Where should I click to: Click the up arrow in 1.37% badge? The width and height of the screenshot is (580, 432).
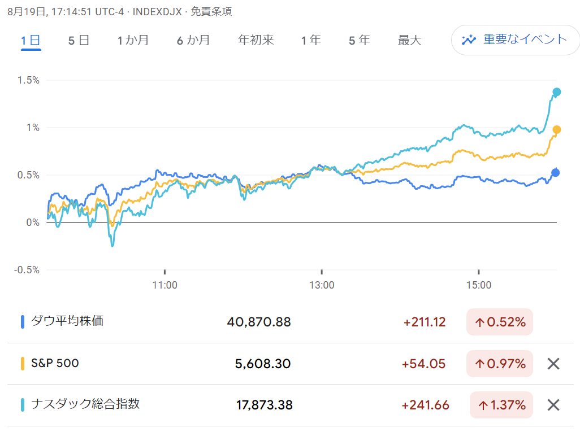tap(483, 405)
